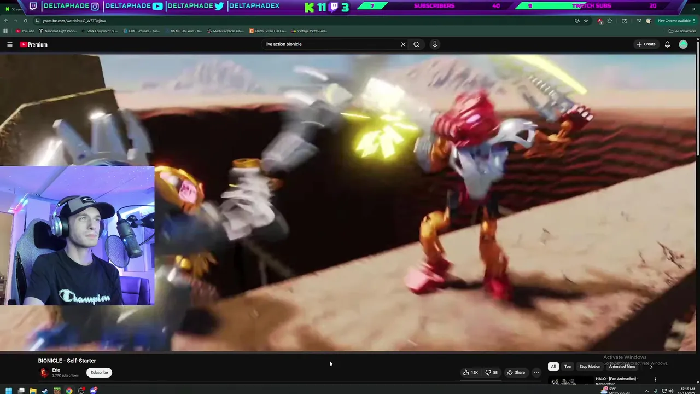Open CRKT Provoke bookmark
Viewport: 700px width, 394px height.
142,31
